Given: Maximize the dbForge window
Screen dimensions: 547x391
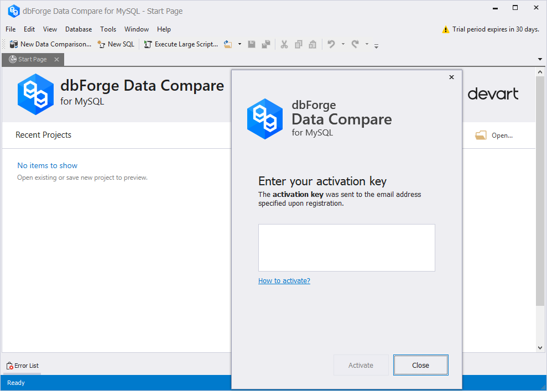Looking at the screenshot, I should click(x=515, y=8).
